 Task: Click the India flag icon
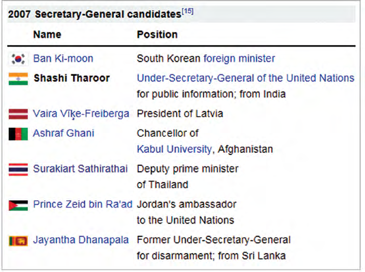[x=18, y=79]
